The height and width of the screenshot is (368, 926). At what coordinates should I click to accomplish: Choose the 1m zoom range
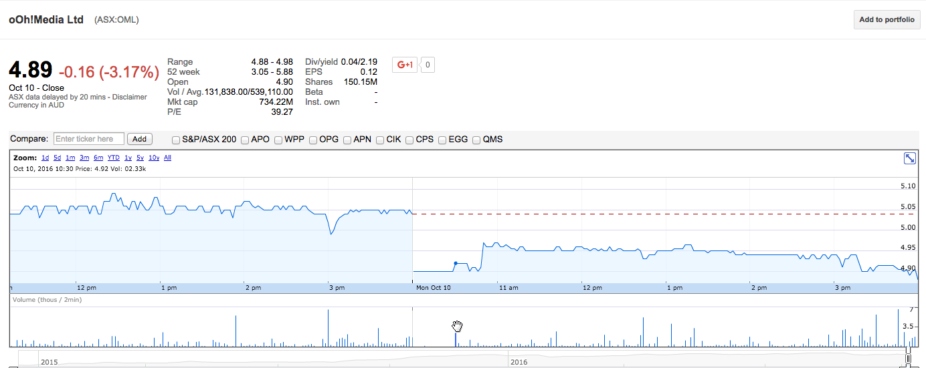coord(70,158)
